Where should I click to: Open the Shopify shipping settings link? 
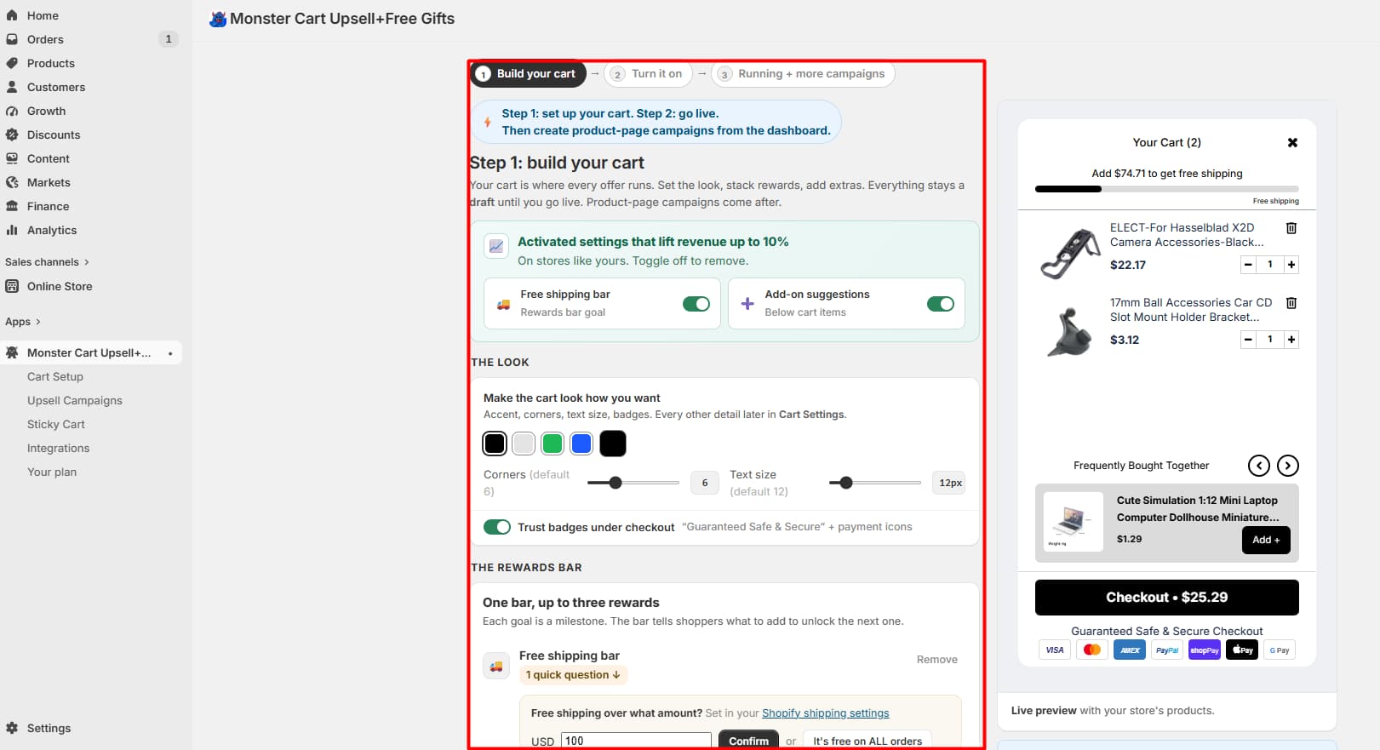[826, 713]
